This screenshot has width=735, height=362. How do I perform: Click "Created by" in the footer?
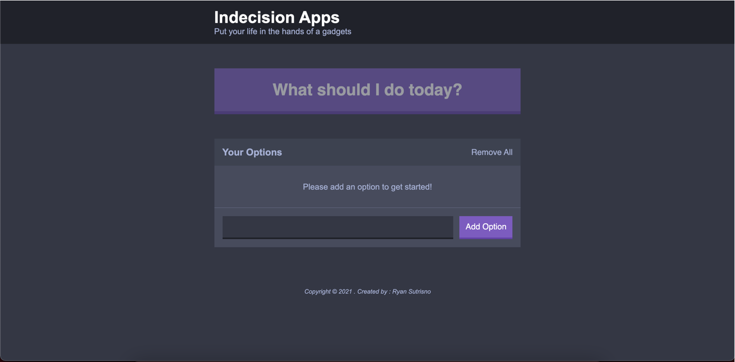pos(372,292)
